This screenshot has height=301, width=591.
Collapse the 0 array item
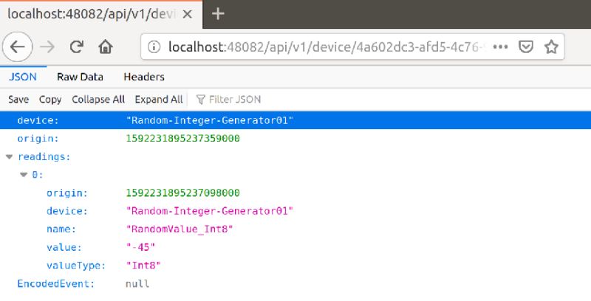pyautogui.click(x=24, y=175)
